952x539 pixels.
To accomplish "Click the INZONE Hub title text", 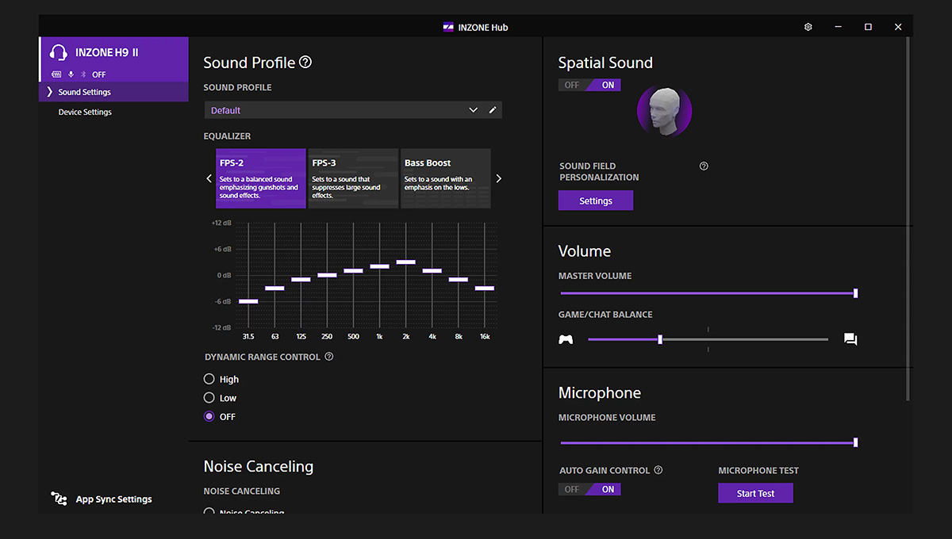I will tap(483, 27).
